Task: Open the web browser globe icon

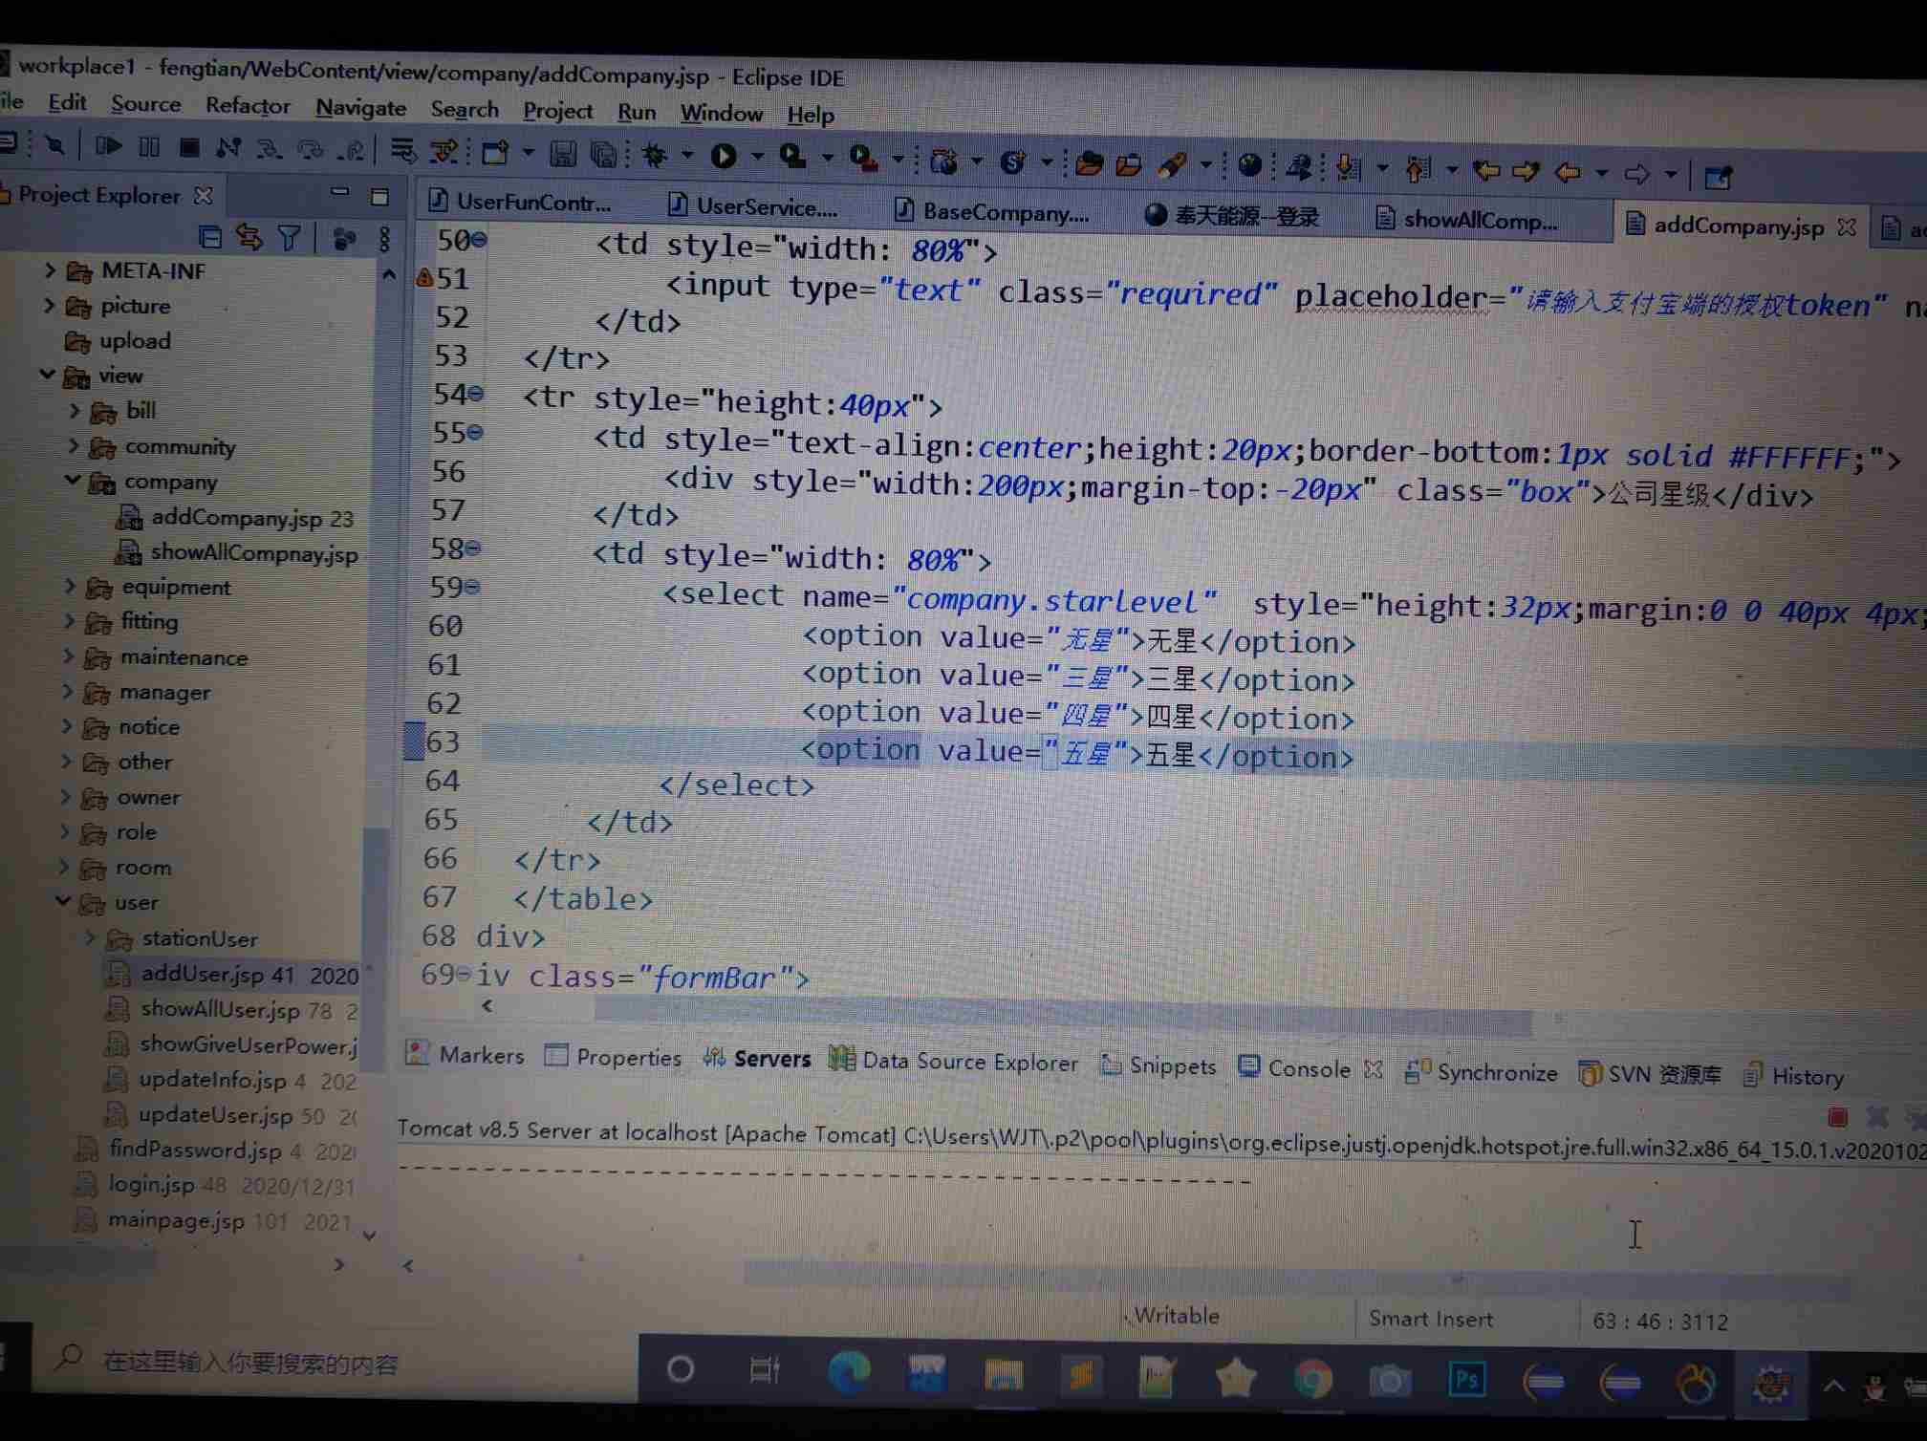Action: pyautogui.click(x=1249, y=165)
